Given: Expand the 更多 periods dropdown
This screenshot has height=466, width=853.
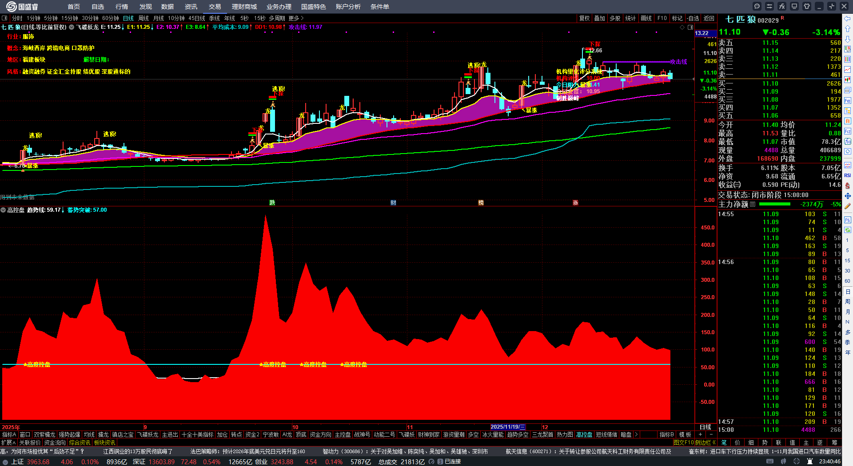Looking at the screenshot, I should (296, 18).
